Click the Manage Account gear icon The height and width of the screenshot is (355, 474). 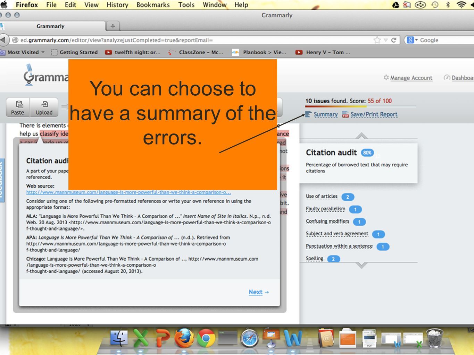(x=386, y=78)
